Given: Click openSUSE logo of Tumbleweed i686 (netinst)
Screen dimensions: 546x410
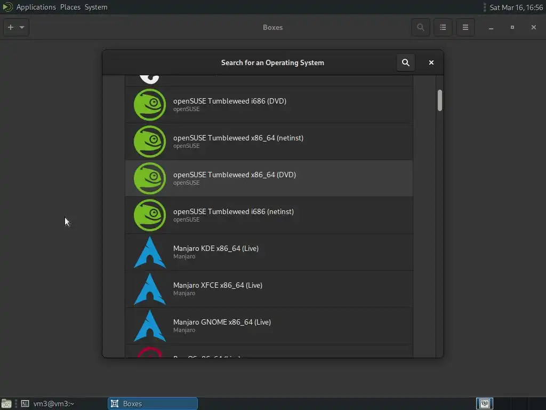Looking at the screenshot, I should 150,215.
